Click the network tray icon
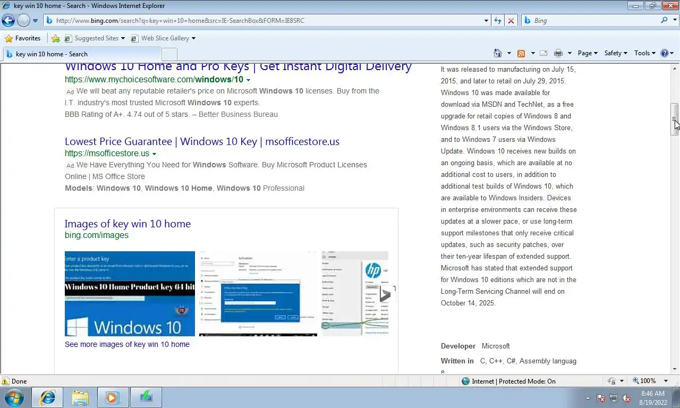Screen dimensions: 680x408 click(614, 398)
